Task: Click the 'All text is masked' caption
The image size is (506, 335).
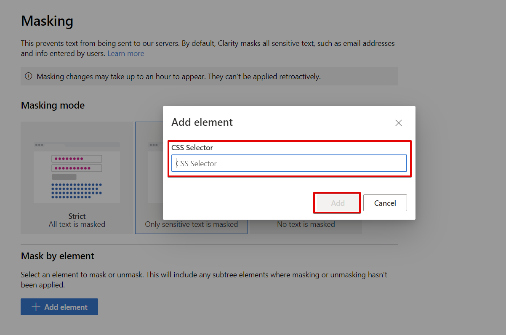Action: tap(77, 224)
